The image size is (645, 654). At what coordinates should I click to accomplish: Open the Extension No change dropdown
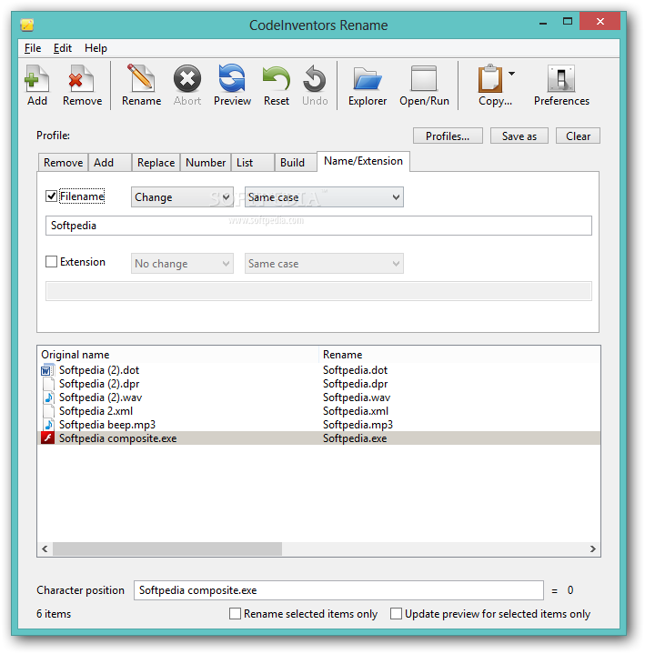pyautogui.click(x=182, y=263)
